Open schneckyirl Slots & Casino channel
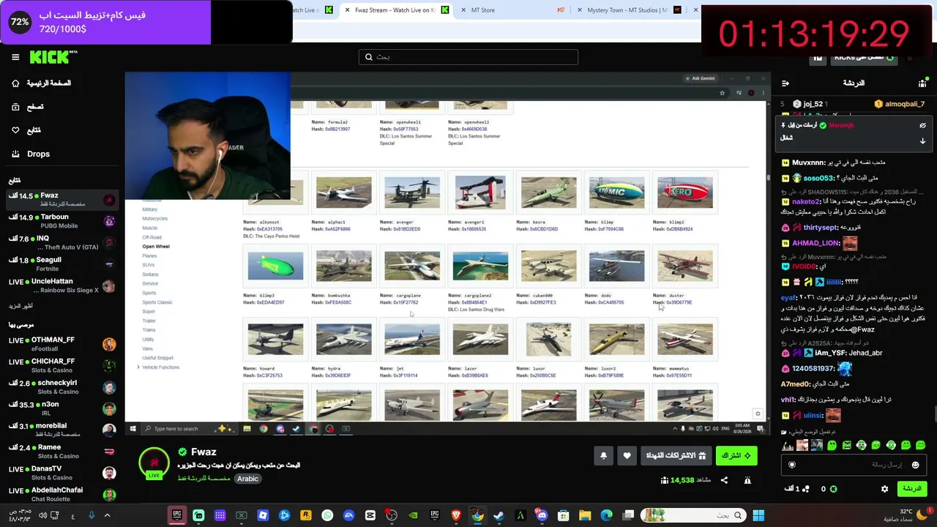 click(x=62, y=387)
